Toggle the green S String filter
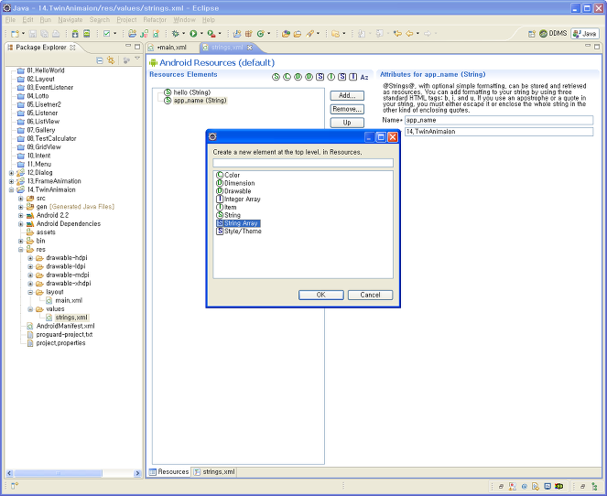 (276, 77)
